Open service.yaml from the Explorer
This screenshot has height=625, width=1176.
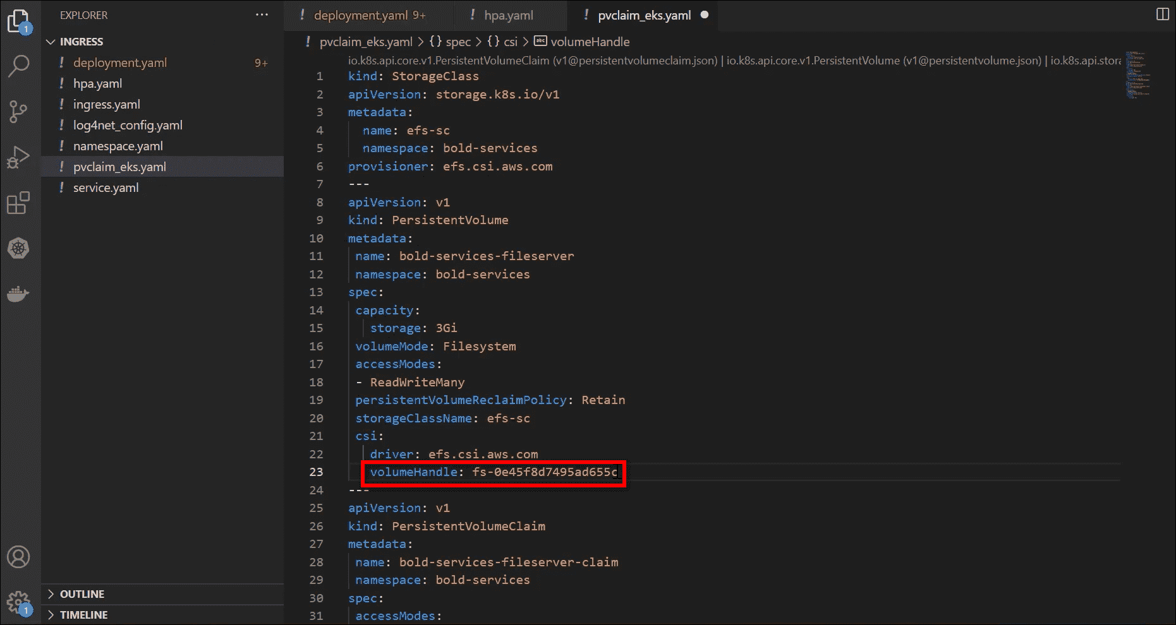(106, 187)
